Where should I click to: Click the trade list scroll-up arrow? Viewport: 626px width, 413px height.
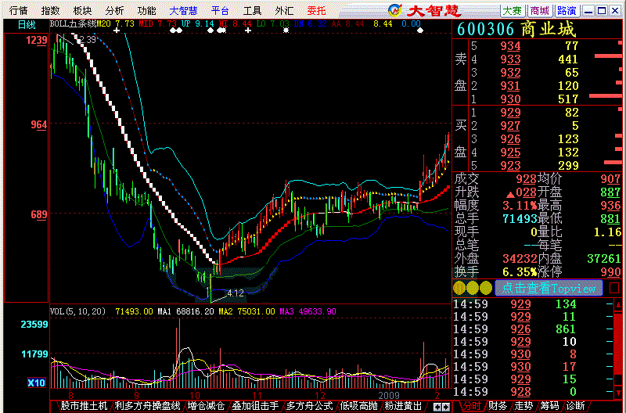[619, 305]
